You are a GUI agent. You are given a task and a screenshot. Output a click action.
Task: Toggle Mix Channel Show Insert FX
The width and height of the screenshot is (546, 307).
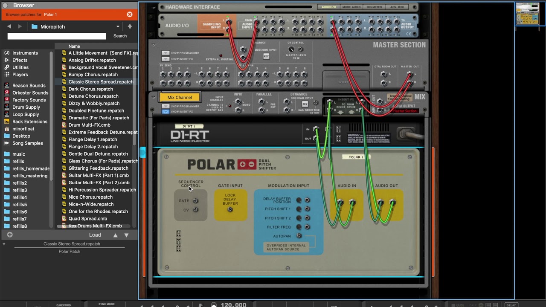coord(166,112)
